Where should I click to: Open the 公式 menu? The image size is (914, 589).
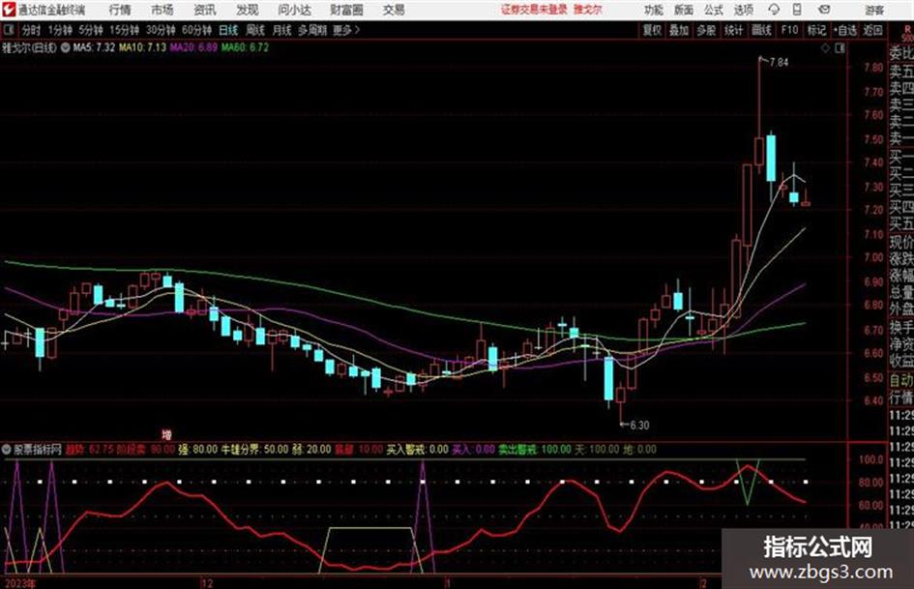714,10
